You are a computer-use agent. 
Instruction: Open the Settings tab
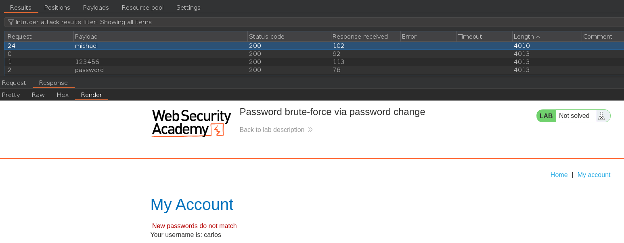[188, 8]
